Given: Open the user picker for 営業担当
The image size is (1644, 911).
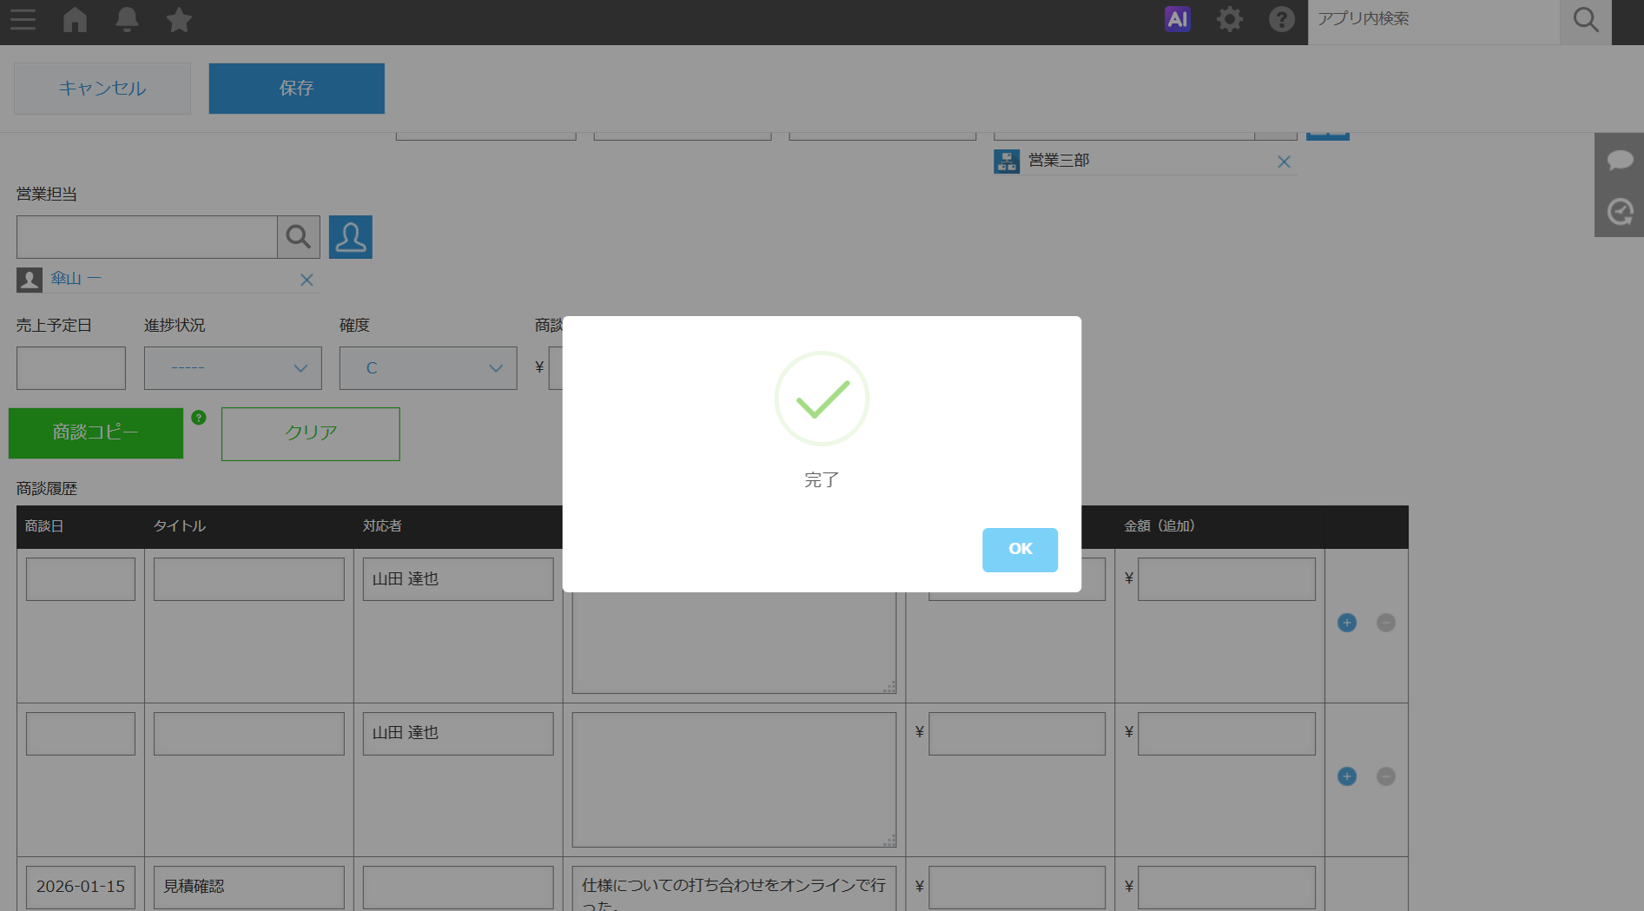Looking at the screenshot, I should point(350,237).
